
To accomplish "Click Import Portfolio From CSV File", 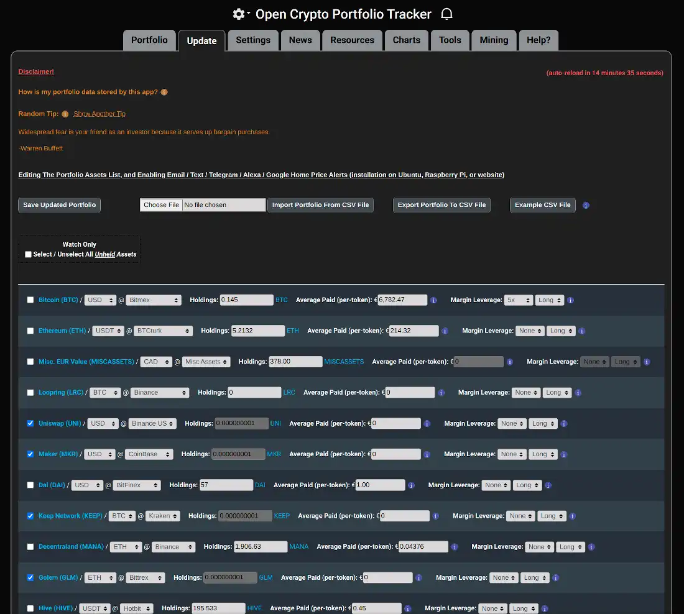I will [x=321, y=205].
